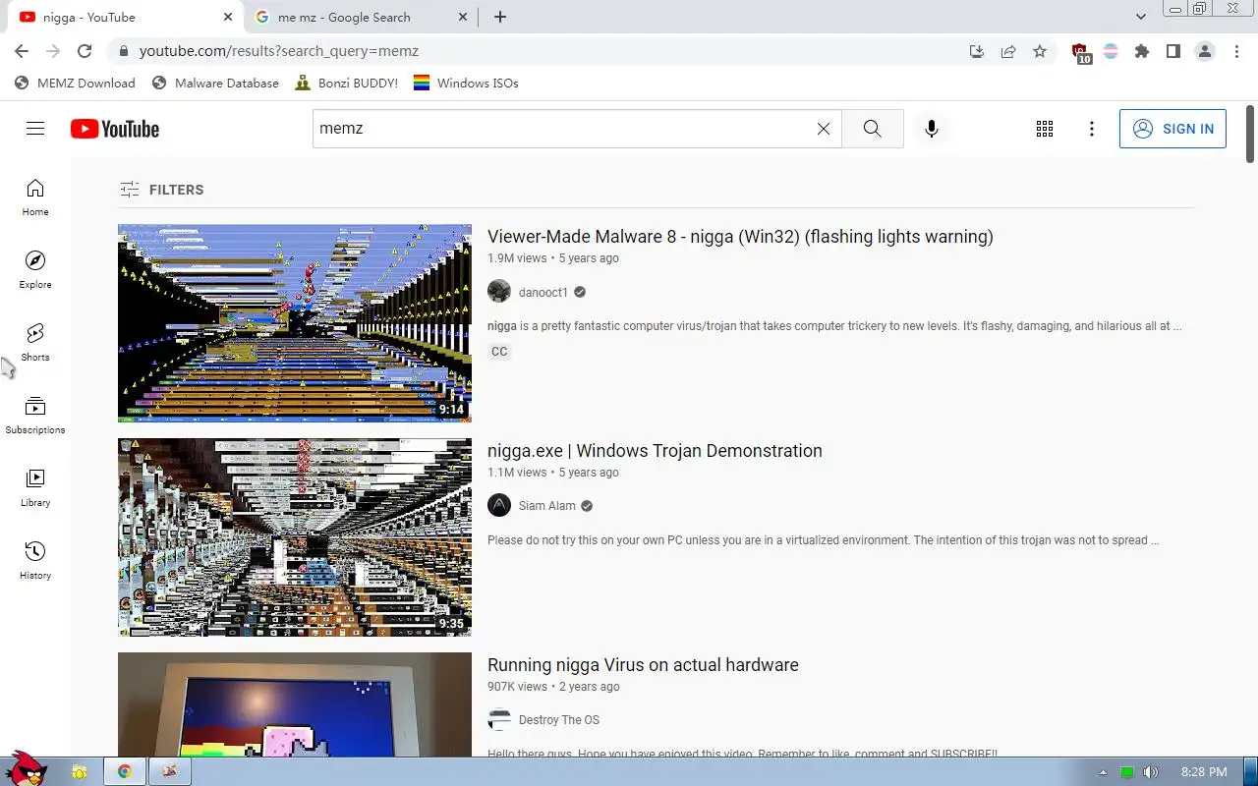
Task: Visit Destroy The OS channel name
Action: click(x=559, y=720)
